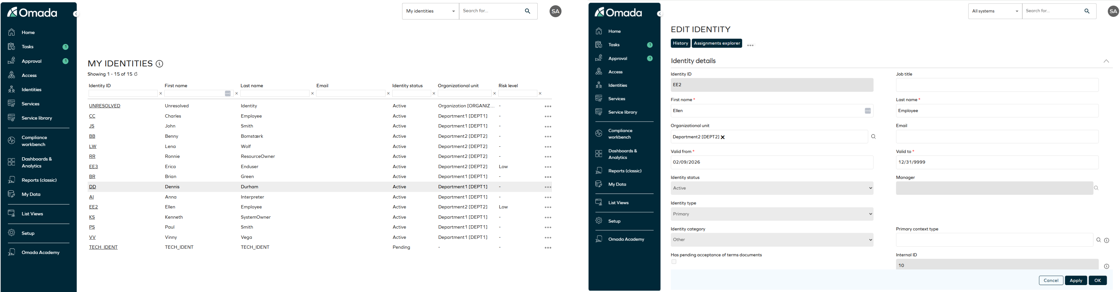Open the KS identity link
The height and width of the screenshot is (292, 1120).
[92, 218]
